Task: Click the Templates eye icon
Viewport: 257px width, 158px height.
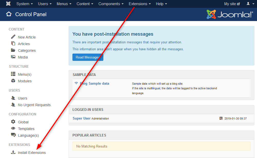Action: click(x=13, y=129)
